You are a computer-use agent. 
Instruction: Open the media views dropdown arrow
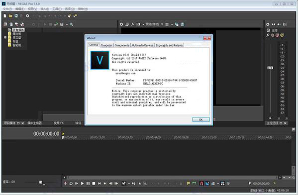click(67, 24)
